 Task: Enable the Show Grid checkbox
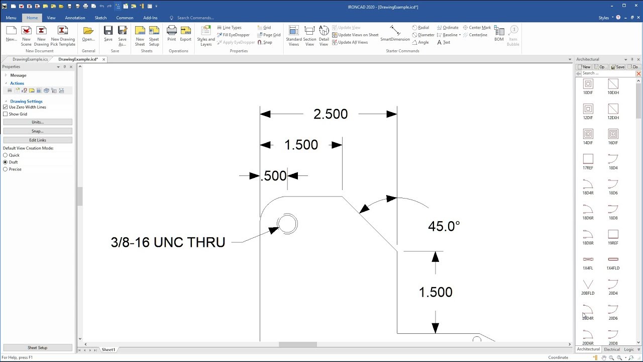[6, 114]
